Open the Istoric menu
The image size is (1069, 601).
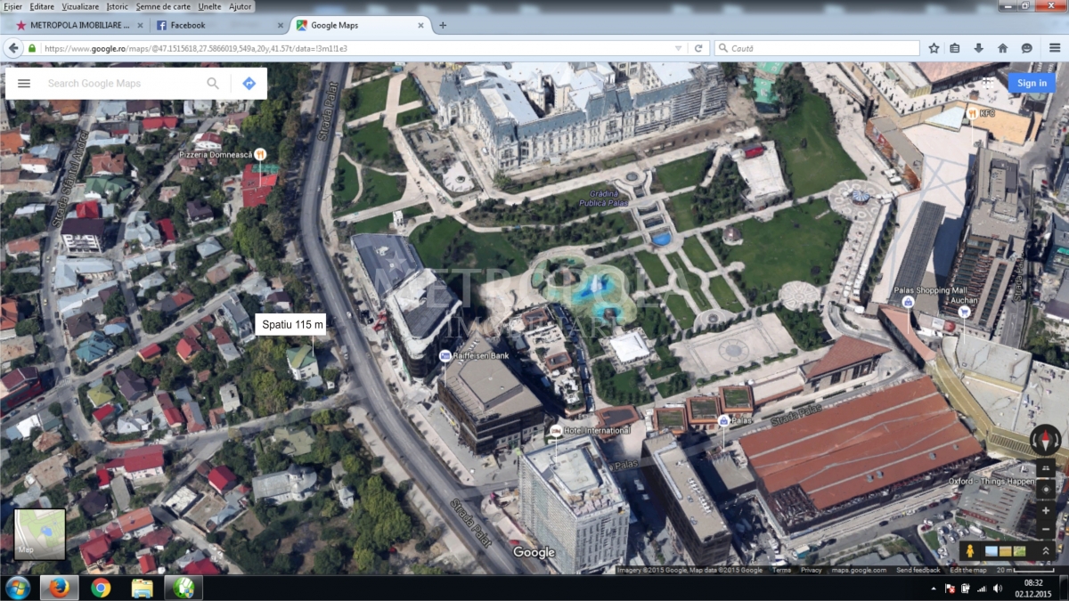[117, 6]
